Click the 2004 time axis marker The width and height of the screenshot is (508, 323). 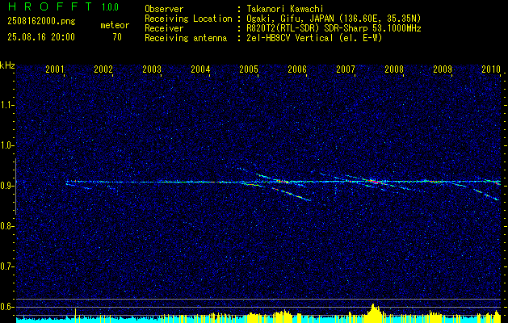pos(200,69)
